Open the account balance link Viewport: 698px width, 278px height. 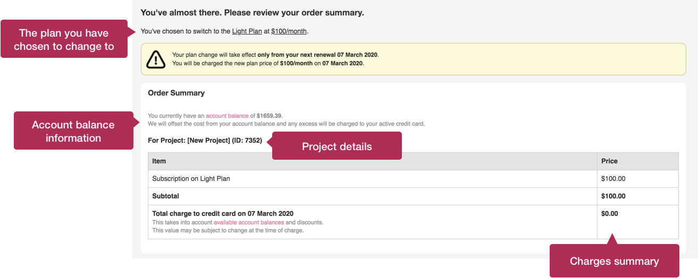pyautogui.click(x=227, y=116)
